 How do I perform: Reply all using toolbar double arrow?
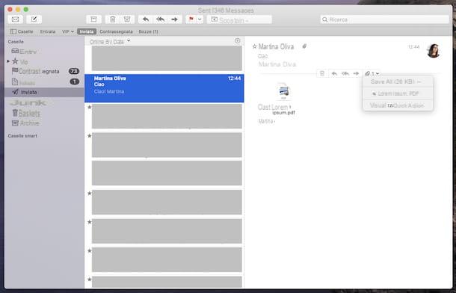coord(160,19)
